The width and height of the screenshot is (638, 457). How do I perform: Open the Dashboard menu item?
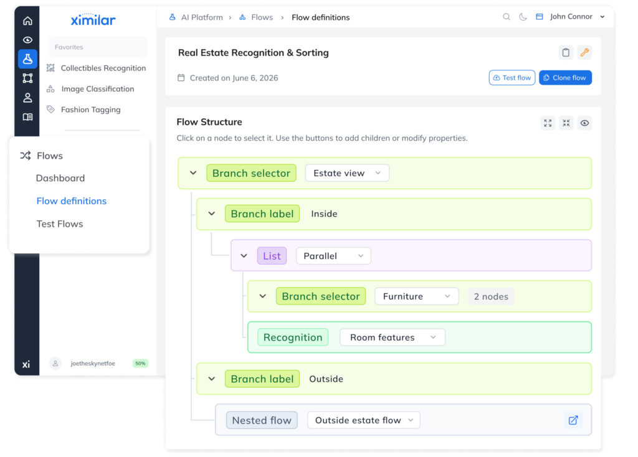pyautogui.click(x=60, y=178)
